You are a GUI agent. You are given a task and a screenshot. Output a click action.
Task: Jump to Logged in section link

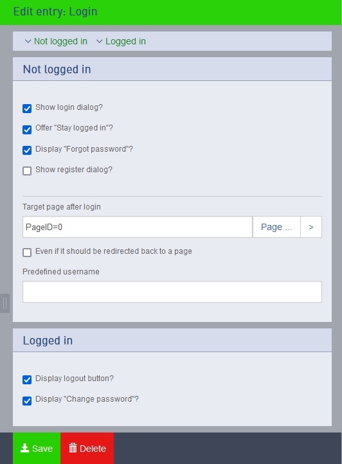click(x=125, y=41)
